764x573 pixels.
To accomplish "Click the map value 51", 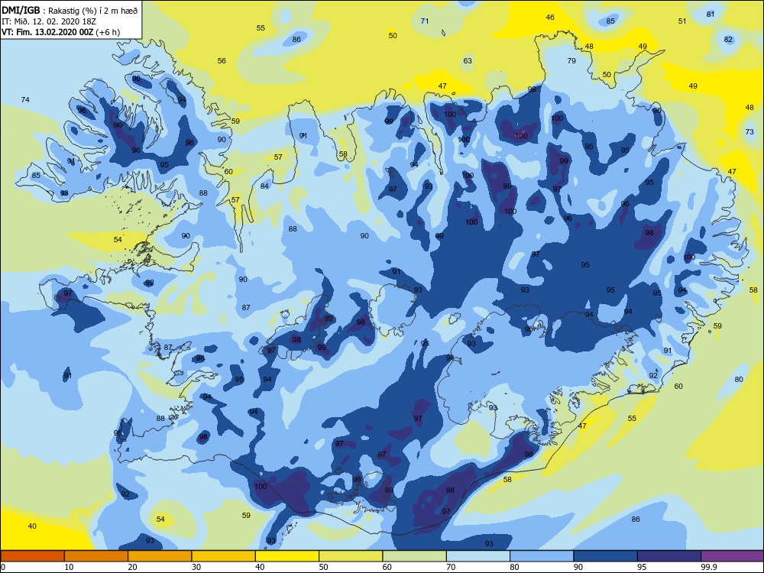I will (x=682, y=21).
